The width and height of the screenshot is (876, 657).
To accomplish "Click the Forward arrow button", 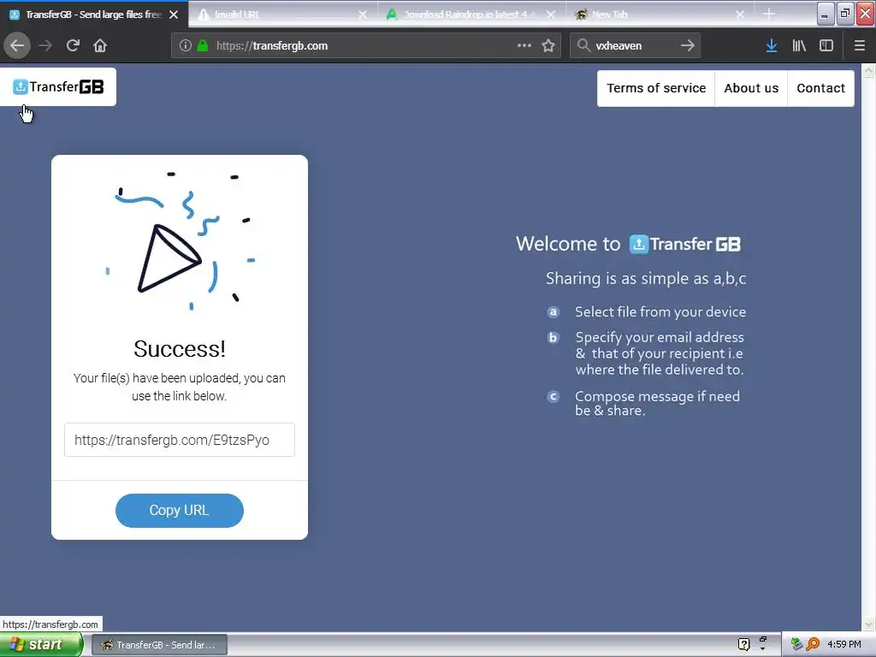I will (45, 45).
